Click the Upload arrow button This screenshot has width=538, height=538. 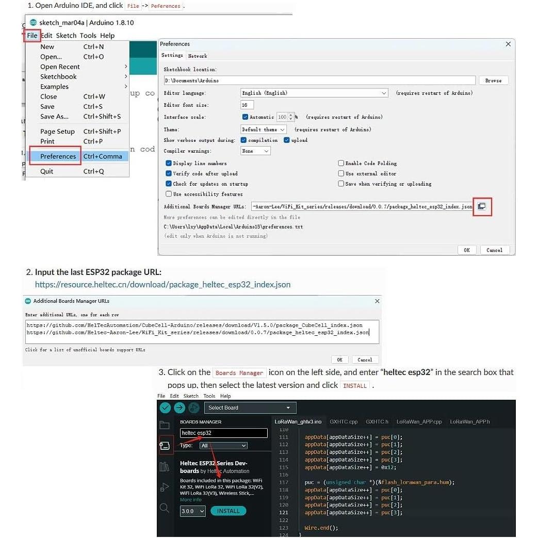(x=179, y=407)
